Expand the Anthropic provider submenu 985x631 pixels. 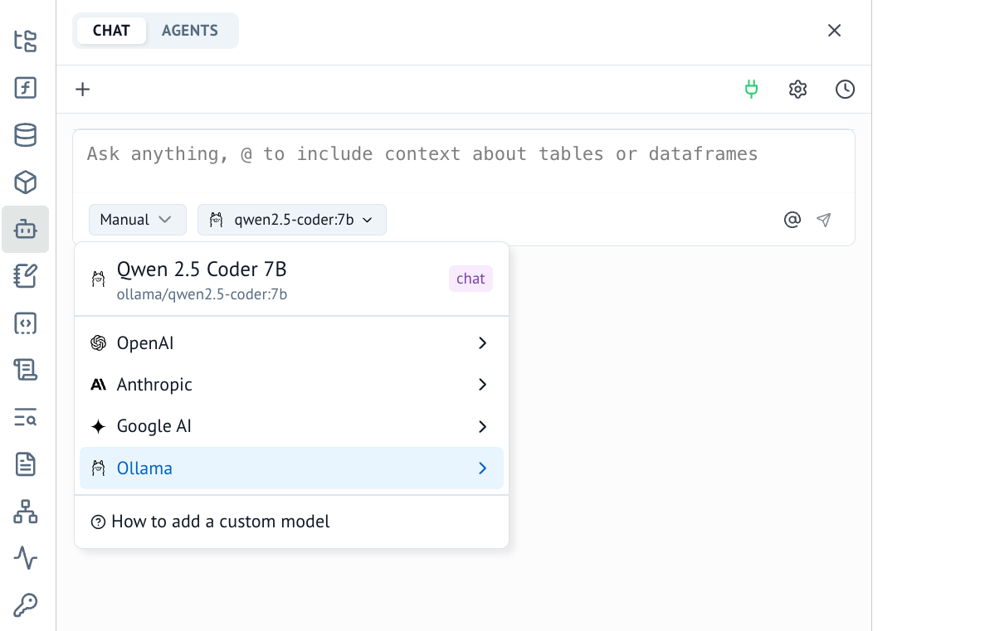(291, 385)
